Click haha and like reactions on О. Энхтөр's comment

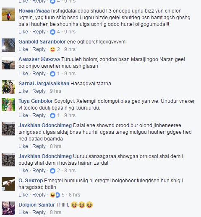point(55,195)
